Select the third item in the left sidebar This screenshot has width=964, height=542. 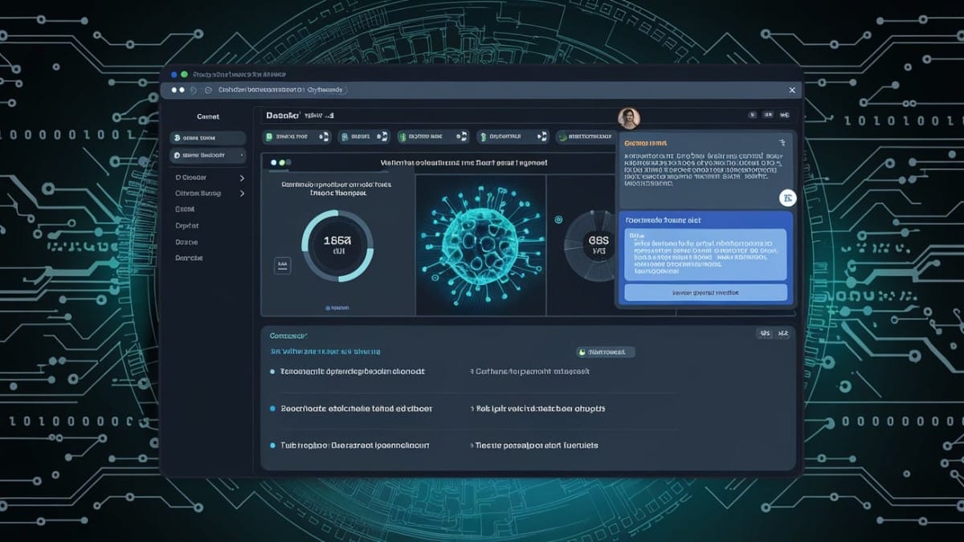coord(186,210)
